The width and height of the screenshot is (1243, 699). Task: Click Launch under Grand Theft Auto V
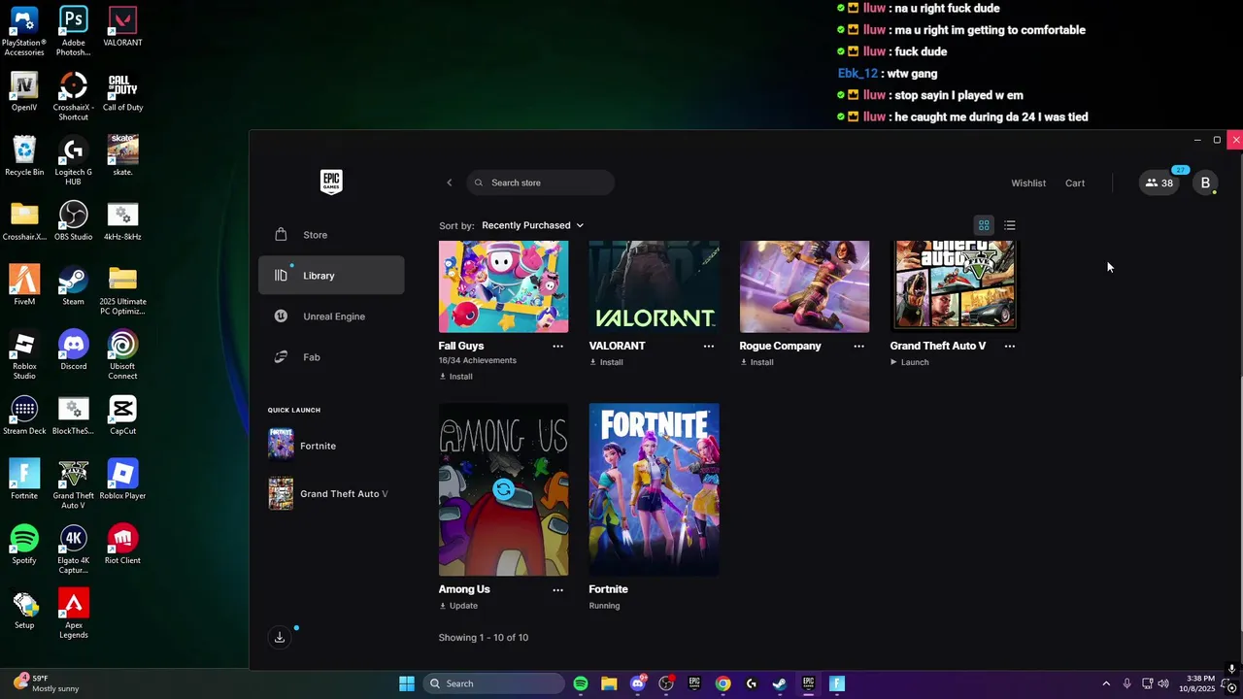click(910, 362)
